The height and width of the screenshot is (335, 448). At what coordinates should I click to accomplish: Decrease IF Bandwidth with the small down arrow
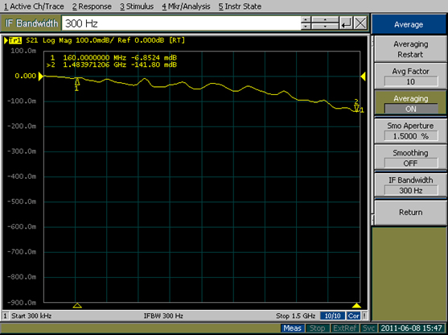click(x=306, y=27)
